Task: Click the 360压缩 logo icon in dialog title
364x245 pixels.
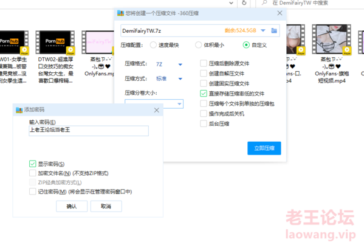Action: tap(120, 13)
